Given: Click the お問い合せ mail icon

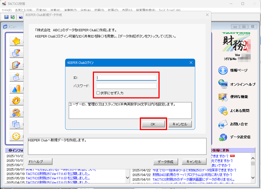Looking at the screenshot, I should tap(223, 124).
